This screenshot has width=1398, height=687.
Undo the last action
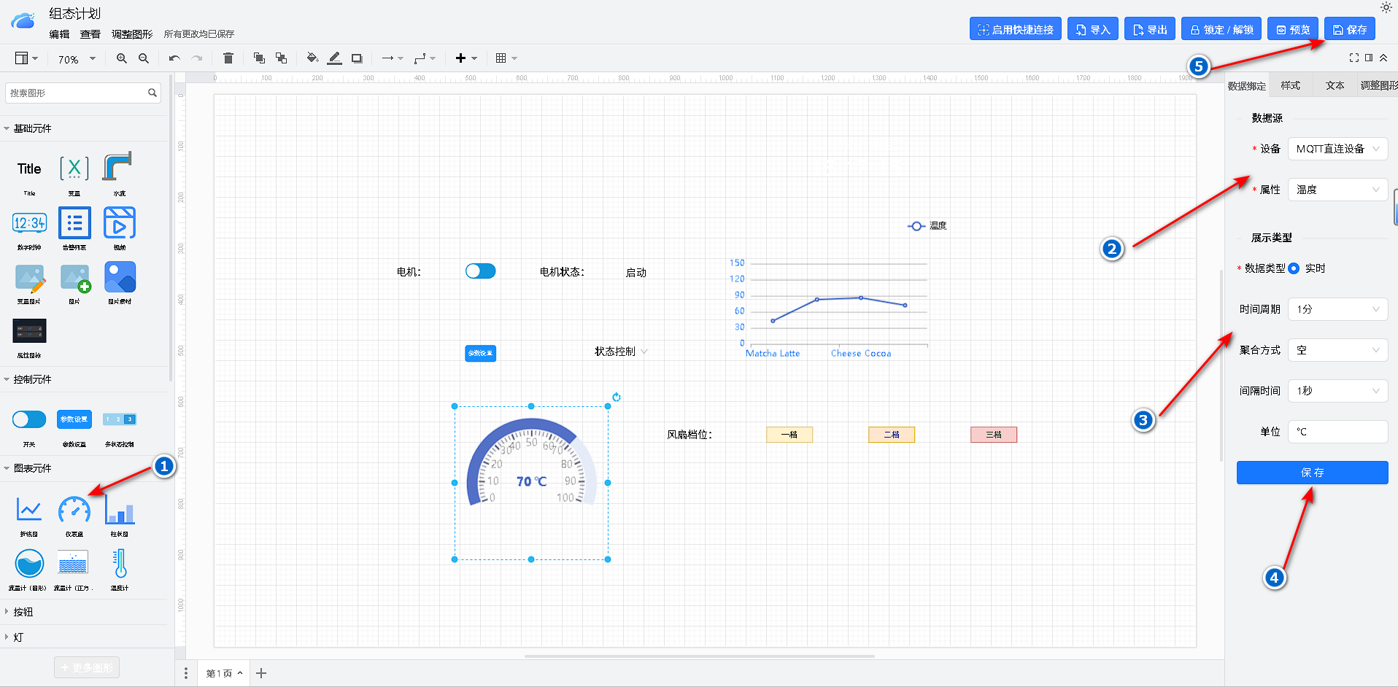pyautogui.click(x=174, y=58)
